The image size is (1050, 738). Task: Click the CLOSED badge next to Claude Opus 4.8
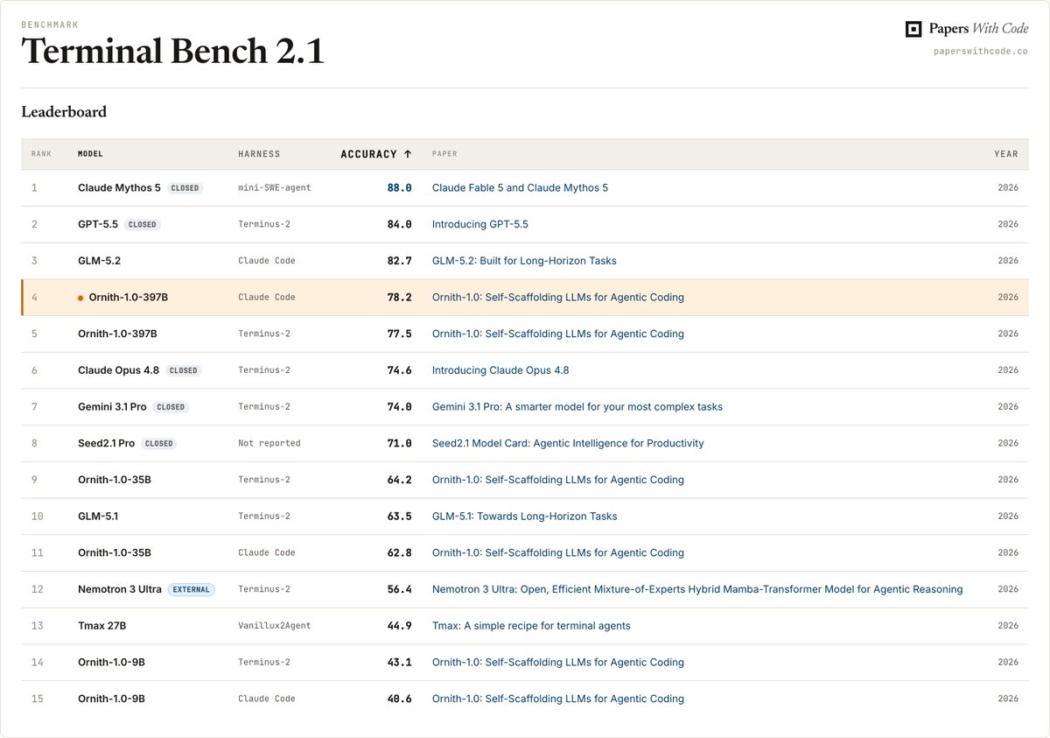pos(183,370)
